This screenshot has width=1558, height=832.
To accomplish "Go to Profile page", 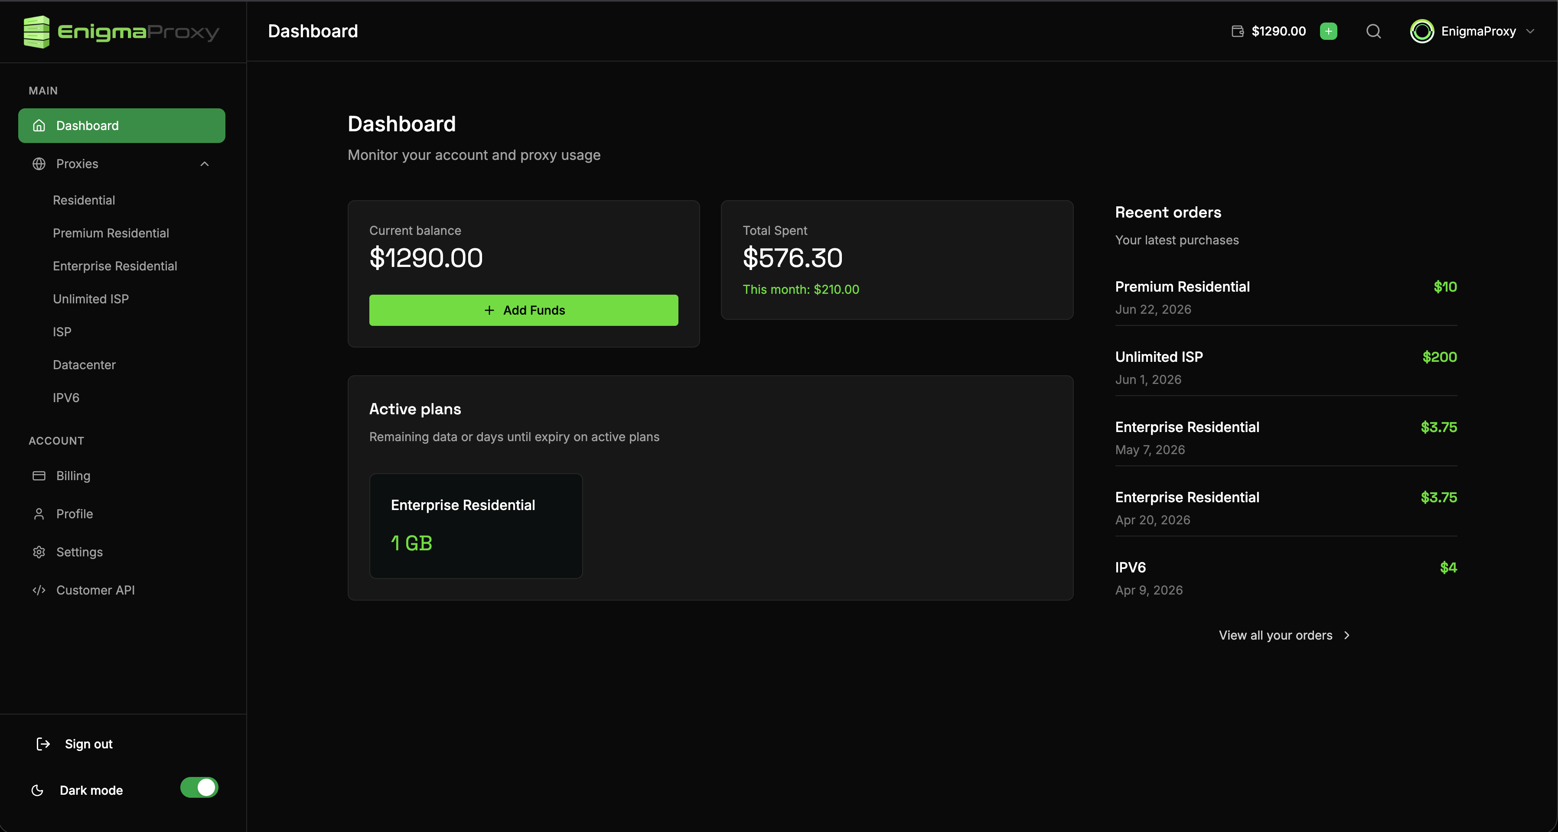I will [121, 514].
